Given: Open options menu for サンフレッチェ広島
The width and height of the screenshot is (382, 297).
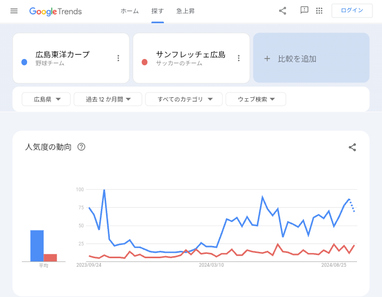Looking at the screenshot, I should click(239, 58).
